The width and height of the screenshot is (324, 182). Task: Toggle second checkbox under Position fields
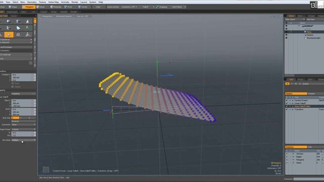pos(13,87)
